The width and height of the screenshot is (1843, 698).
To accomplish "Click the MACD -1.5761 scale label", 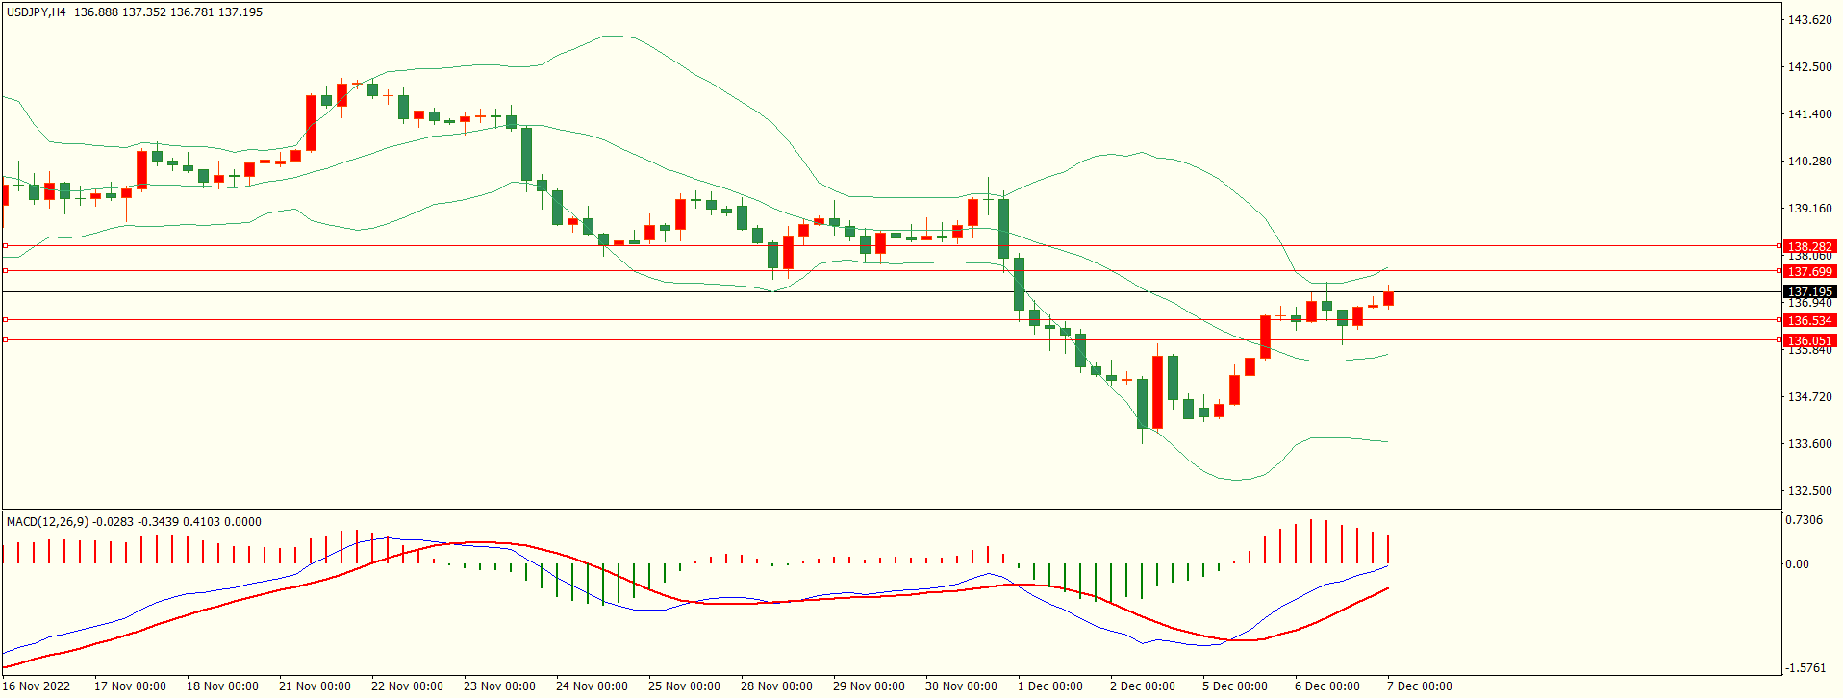I will point(1804,668).
